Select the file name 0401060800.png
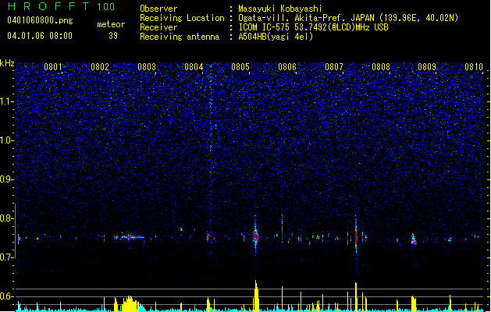 click(x=40, y=20)
